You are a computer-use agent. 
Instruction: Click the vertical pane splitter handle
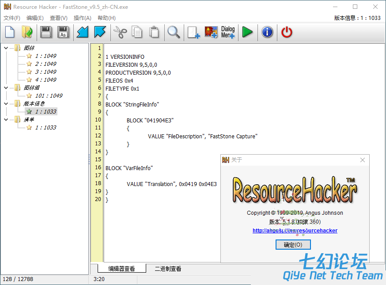pyautogui.click(x=89, y=159)
